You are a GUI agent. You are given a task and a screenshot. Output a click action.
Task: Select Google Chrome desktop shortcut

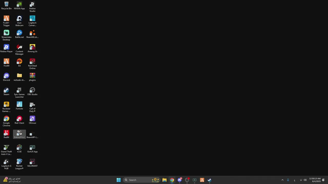pos(6,121)
